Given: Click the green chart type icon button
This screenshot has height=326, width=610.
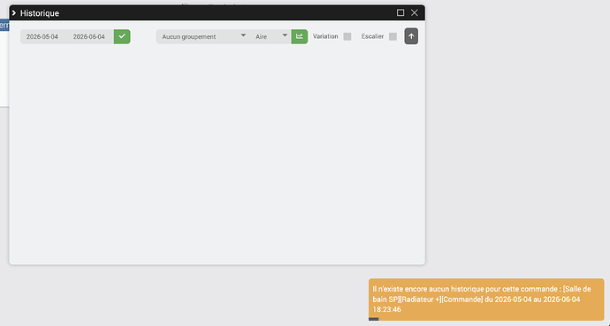Looking at the screenshot, I should (x=299, y=36).
